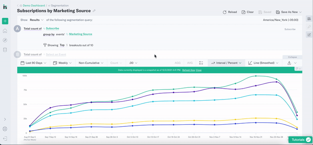The image size is (313, 145).
Task: Click the Select an Event field in row B
Action: 56,54
